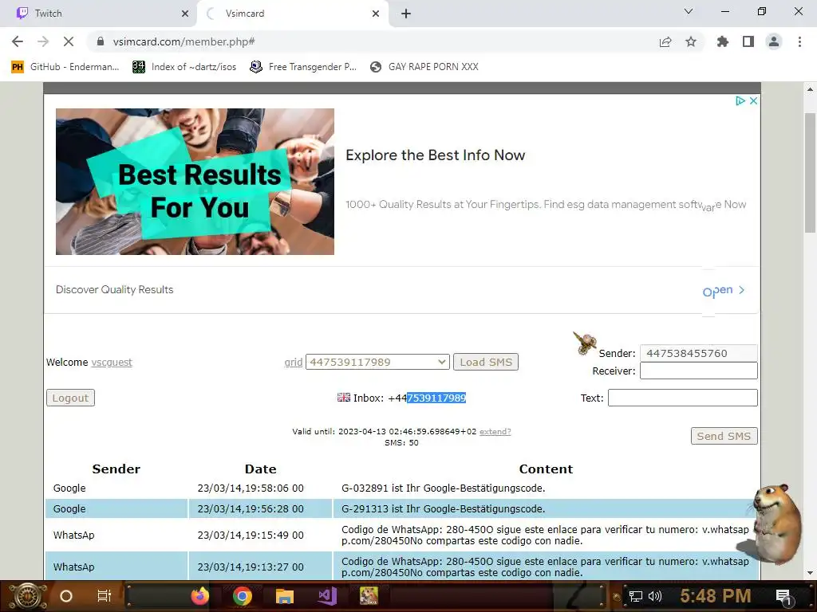Click the network icon in the system tray
This screenshot has width=817, height=612.
point(635,596)
